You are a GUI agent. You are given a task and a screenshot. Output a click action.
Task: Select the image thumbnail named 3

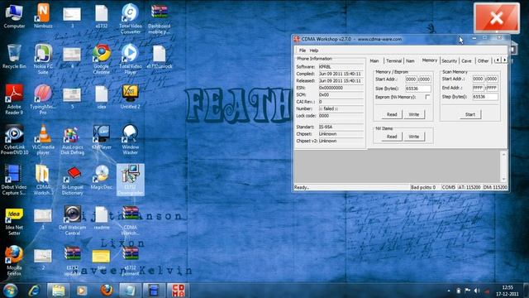point(72,17)
